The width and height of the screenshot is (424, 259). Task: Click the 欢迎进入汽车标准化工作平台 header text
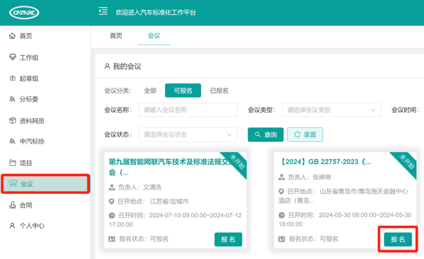pyautogui.click(x=156, y=12)
